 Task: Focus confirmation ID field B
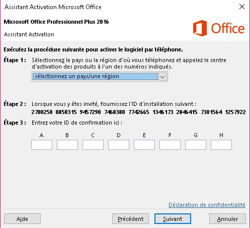point(67,145)
